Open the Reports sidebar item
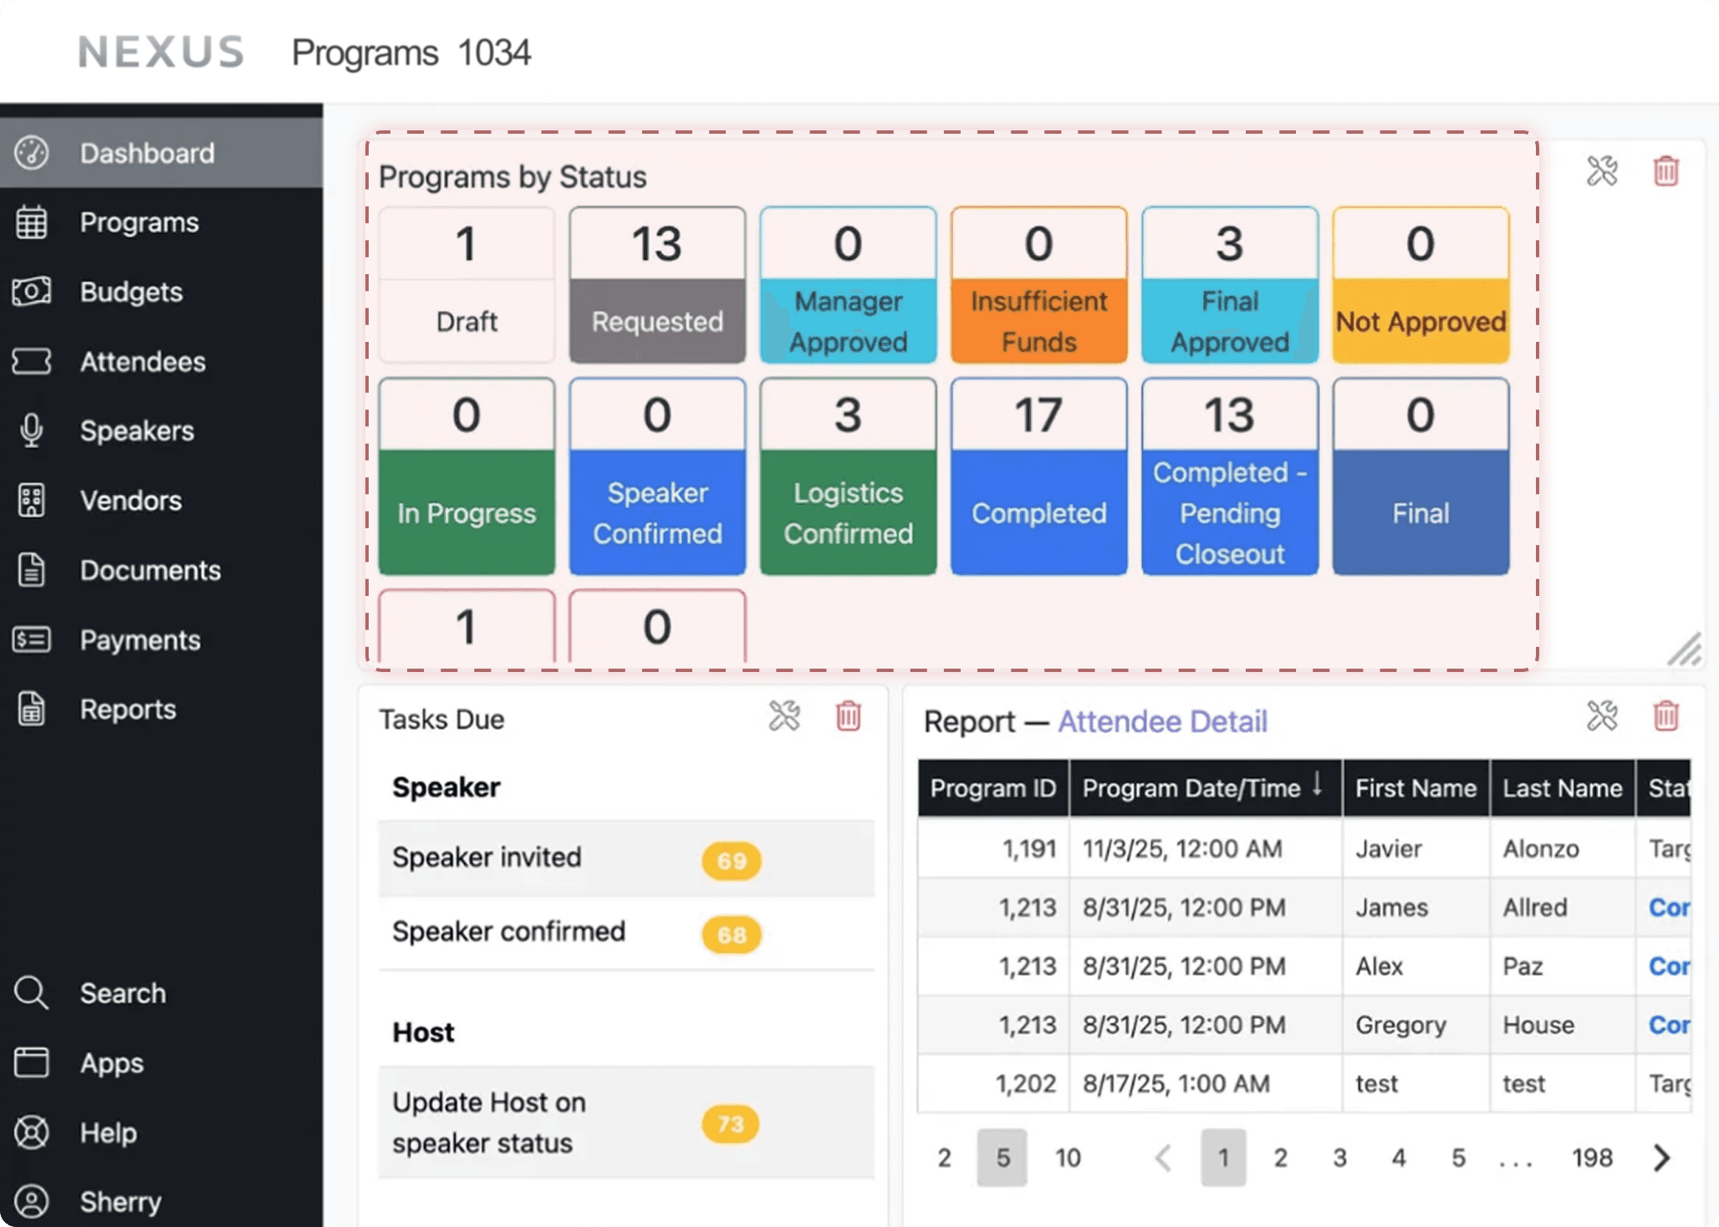Image resolution: width=1719 pixels, height=1227 pixels. (x=128, y=709)
